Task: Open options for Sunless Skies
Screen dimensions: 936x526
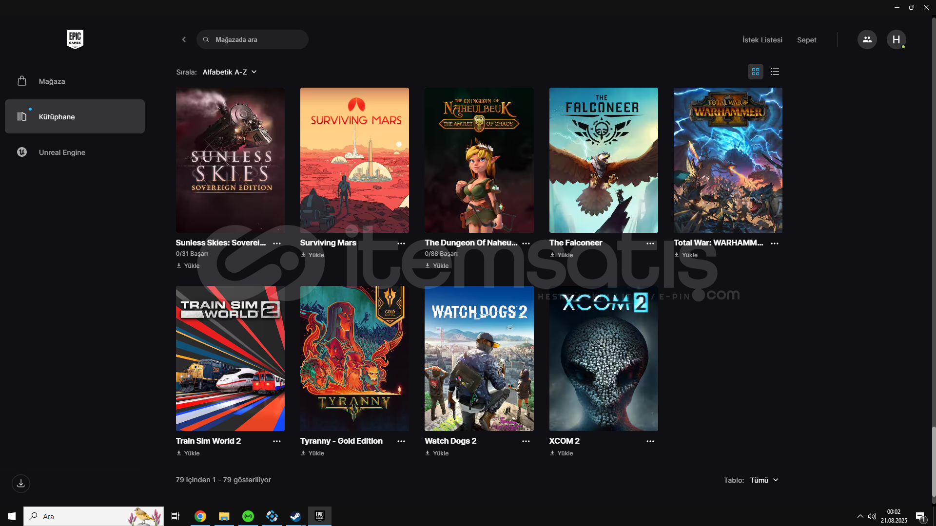Action: point(277,243)
